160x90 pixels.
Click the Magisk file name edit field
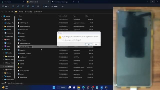pos(26,47)
